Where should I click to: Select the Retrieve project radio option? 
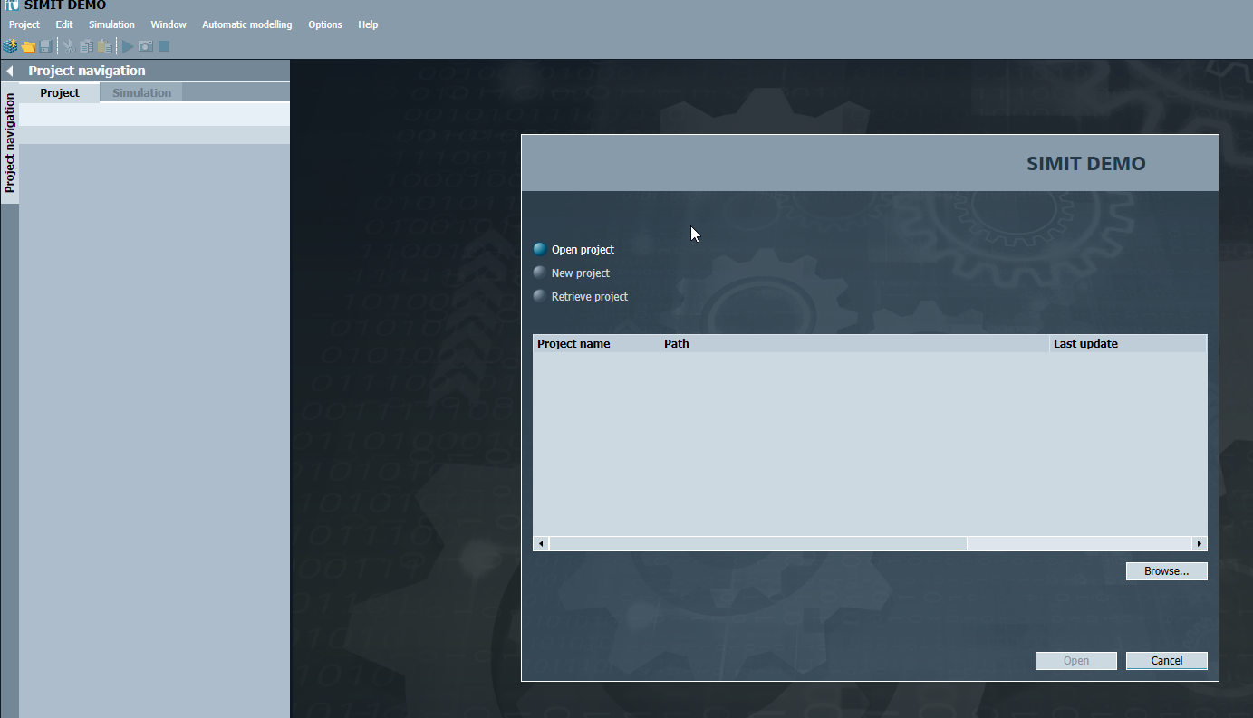click(x=540, y=296)
